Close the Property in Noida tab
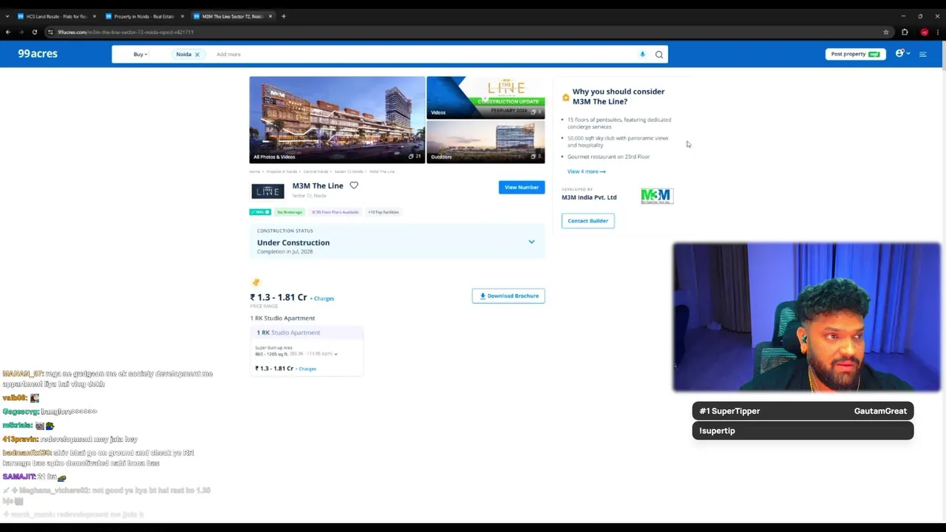The width and height of the screenshot is (946, 532). 182,16
